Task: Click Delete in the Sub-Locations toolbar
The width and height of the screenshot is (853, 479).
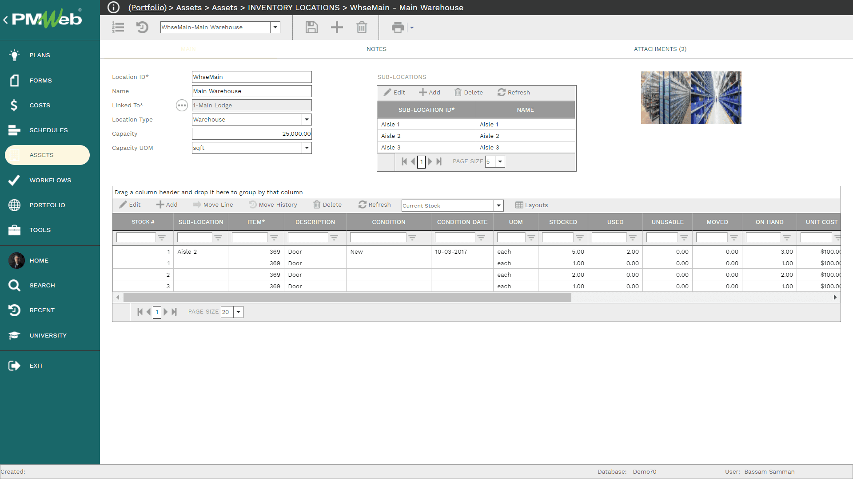Action: (469, 92)
